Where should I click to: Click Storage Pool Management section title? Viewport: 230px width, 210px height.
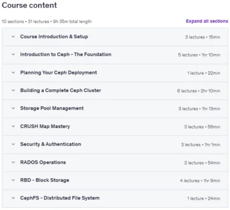[x=52, y=108]
